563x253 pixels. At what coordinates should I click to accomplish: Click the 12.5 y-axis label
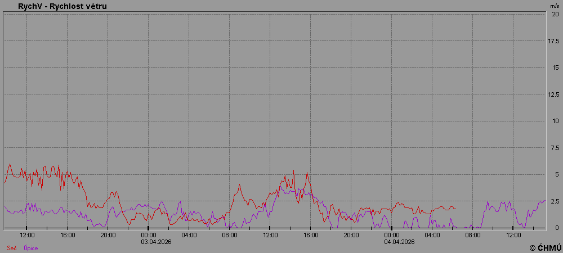coord(554,94)
